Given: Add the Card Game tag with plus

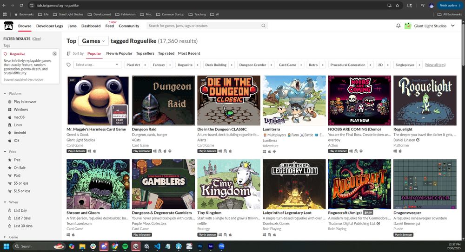Looking at the screenshot, I should click(x=301, y=65).
